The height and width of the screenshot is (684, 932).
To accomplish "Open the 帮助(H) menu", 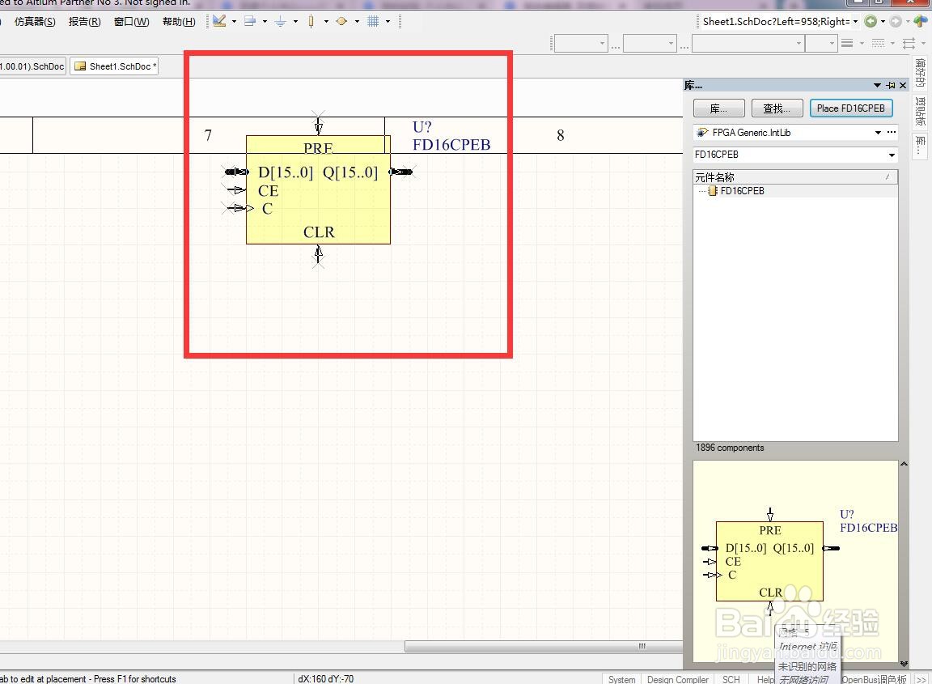I will coord(179,21).
